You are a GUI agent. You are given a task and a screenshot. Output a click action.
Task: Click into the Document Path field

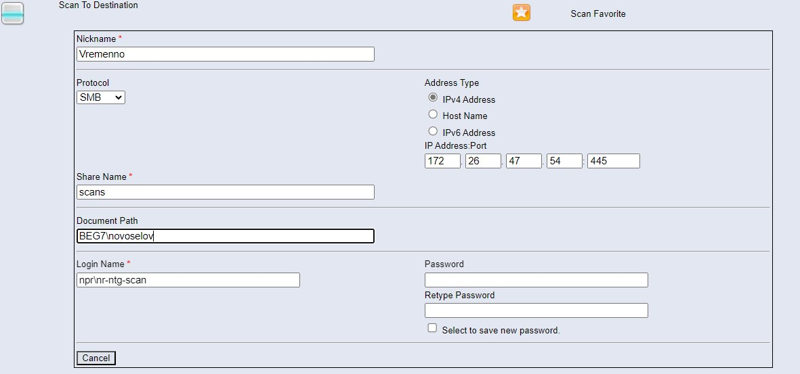[225, 236]
